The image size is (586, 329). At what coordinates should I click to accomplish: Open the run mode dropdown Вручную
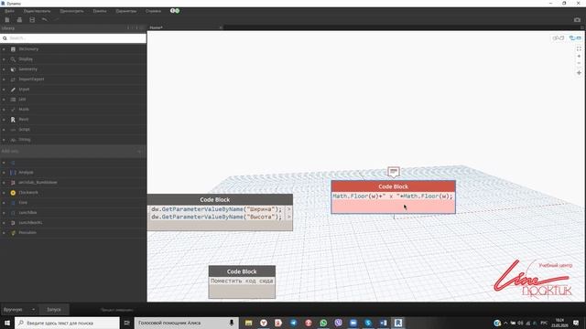(19, 310)
